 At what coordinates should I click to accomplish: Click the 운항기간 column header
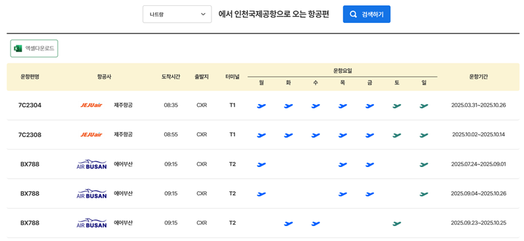(x=478, y=77)
